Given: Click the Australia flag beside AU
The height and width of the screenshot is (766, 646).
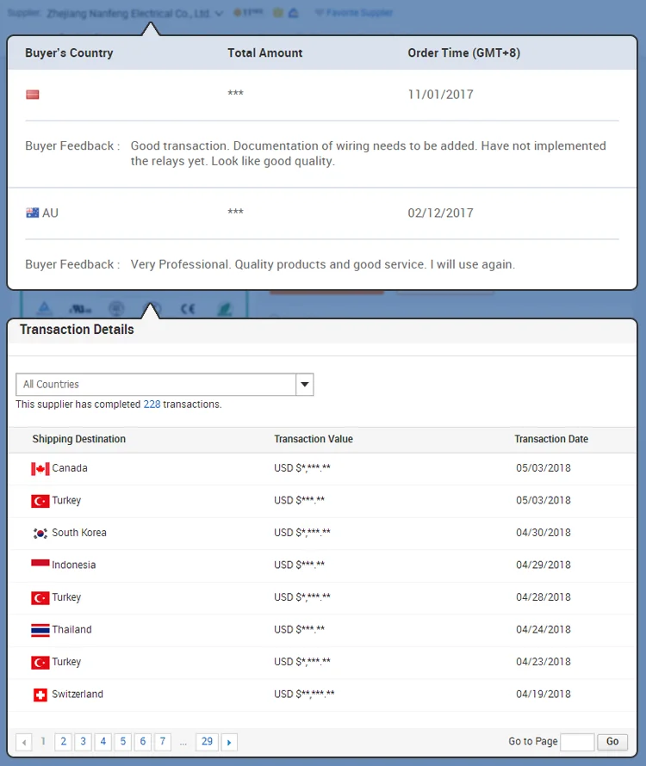Looking at the screenshot, I should click(33, 213).
